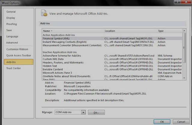
Task: Click the add-in description text
Action: tap(94, 100)
